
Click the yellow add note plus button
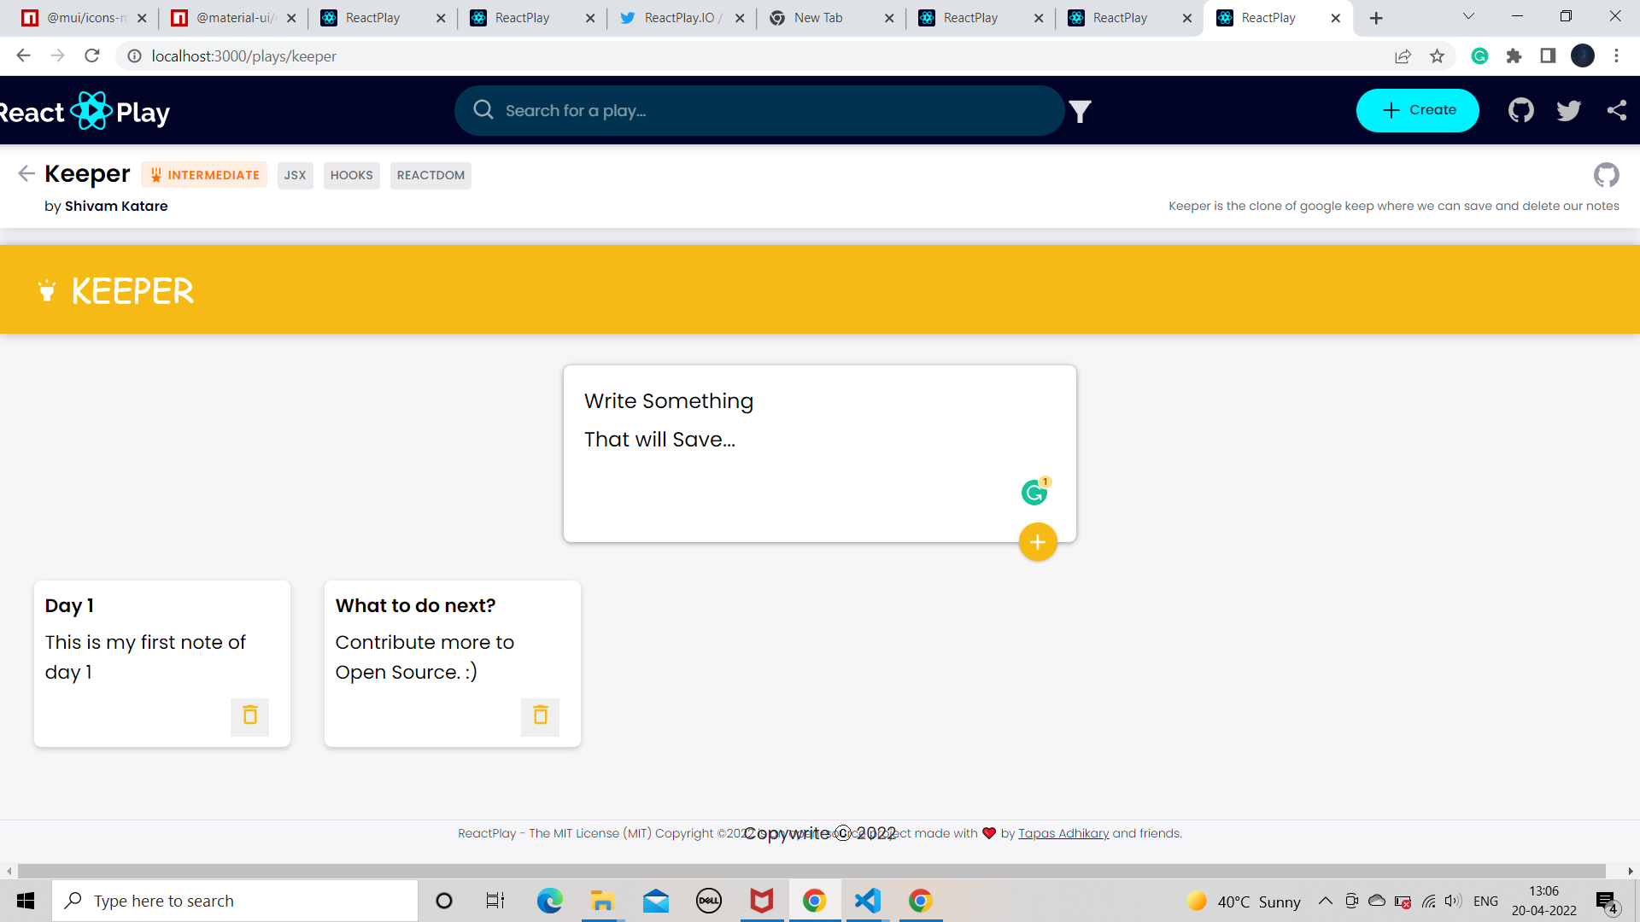click(1038, 542)
